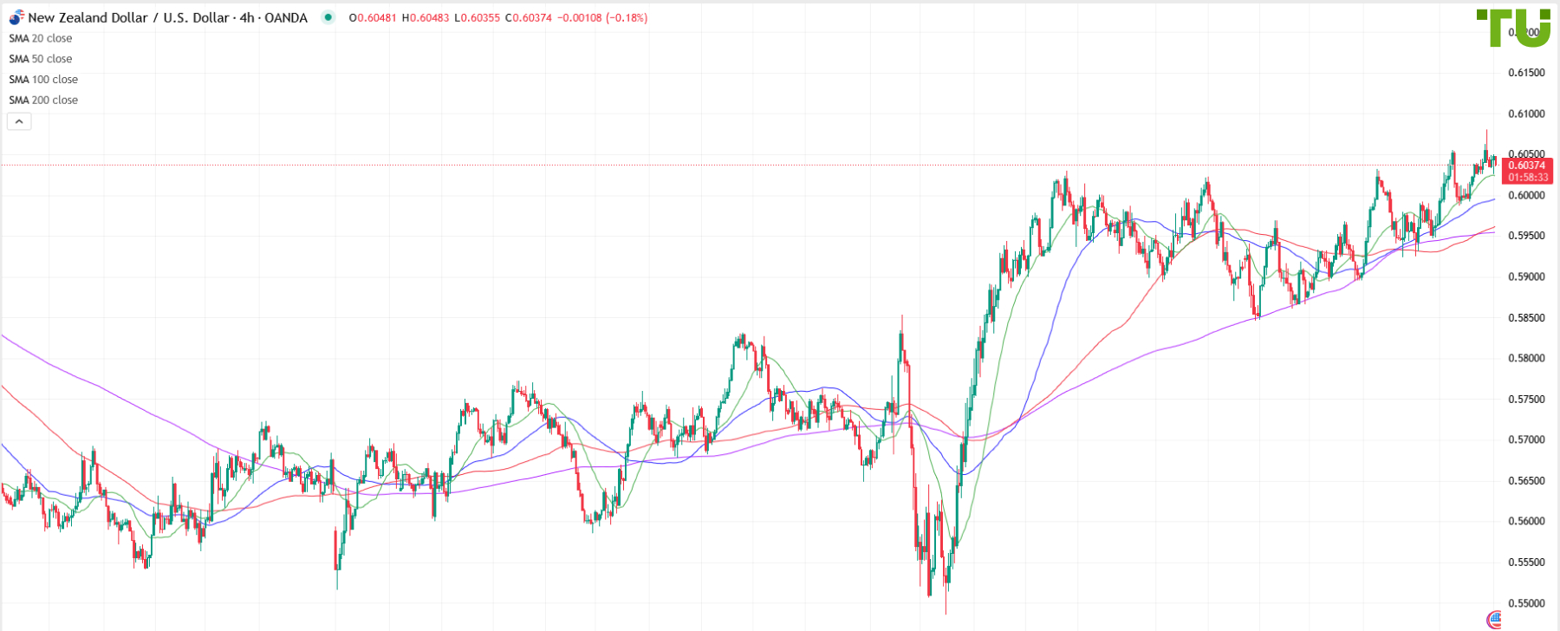Screen dimensions: 1560x631
Task: Click the 0.58500 price axis label
Action: click(x=1526, y=318)
